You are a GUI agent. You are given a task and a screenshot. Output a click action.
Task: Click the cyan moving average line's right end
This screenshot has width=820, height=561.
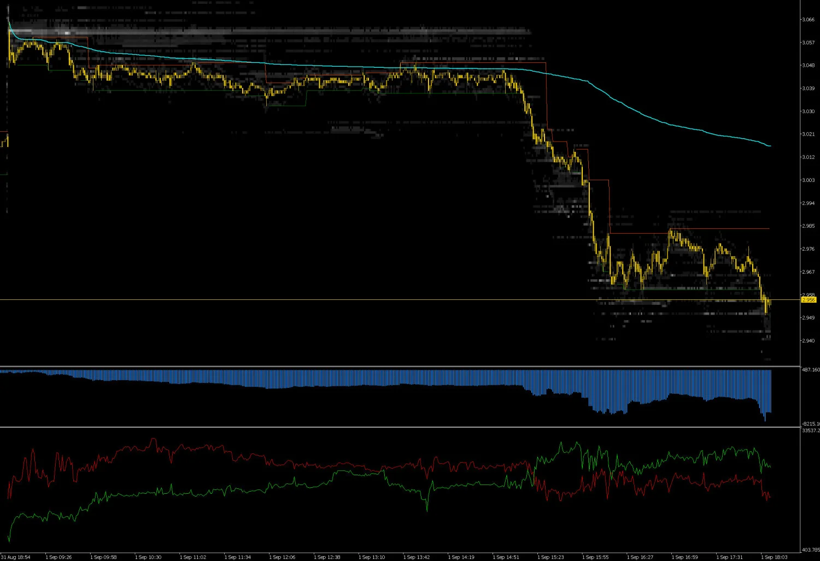point(770,146)
